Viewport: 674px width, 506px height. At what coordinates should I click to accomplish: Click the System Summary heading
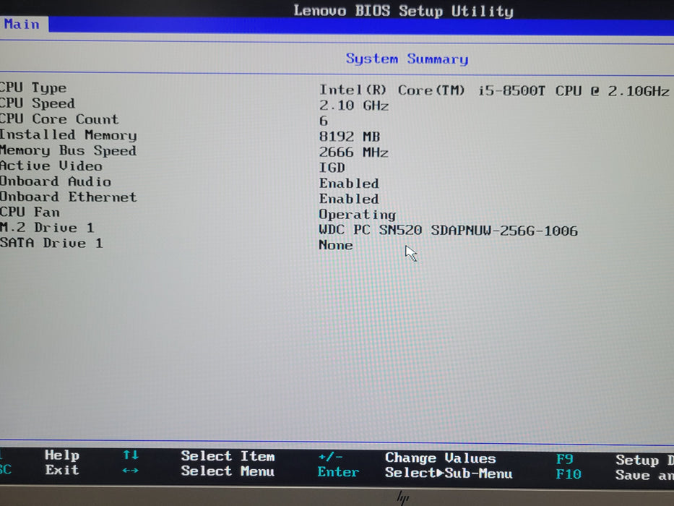407,59
